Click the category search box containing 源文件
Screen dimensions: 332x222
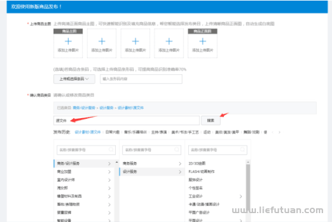click(127, 120)
